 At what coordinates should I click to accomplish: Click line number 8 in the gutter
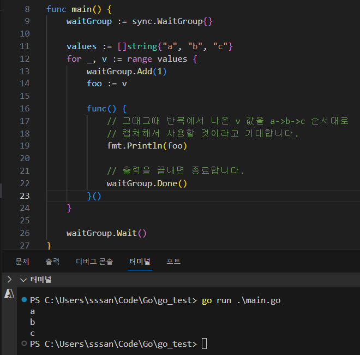(x=27, y=9)
